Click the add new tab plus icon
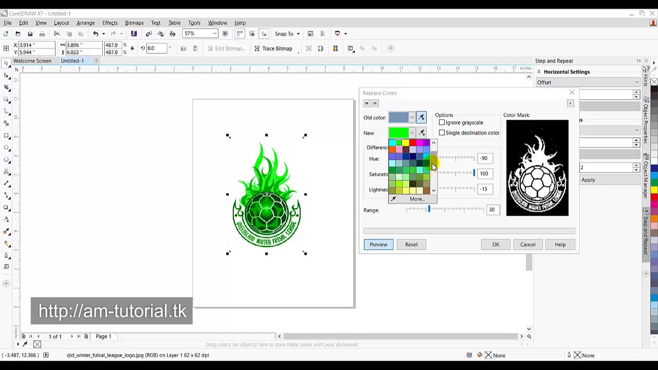 (96, 61)
